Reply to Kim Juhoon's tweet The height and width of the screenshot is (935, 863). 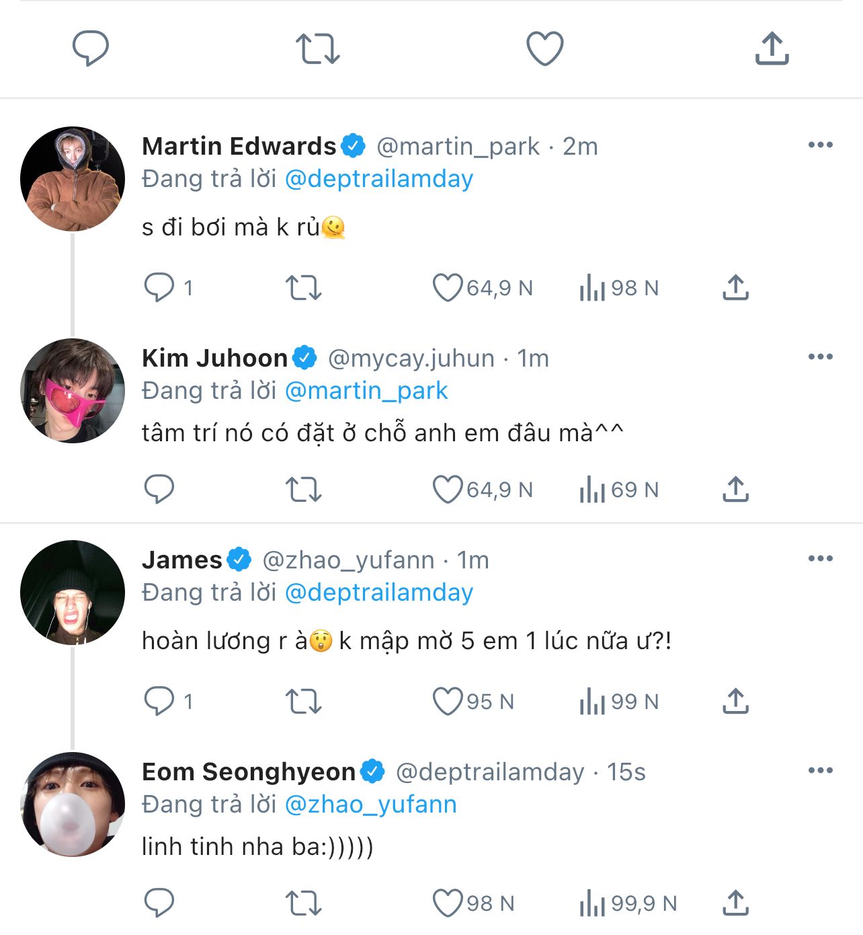pyautogui.click(x=159, y=490)
